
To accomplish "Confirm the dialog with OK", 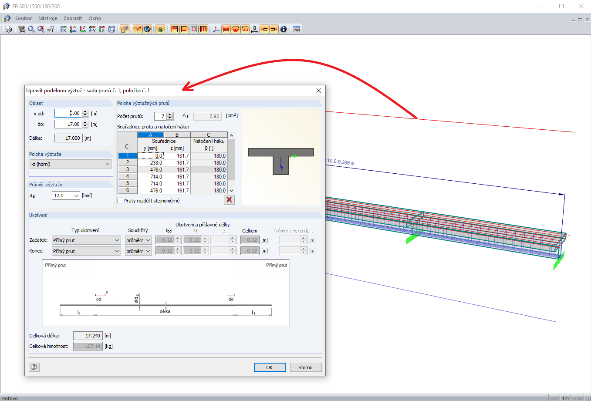I will point(270,367).
